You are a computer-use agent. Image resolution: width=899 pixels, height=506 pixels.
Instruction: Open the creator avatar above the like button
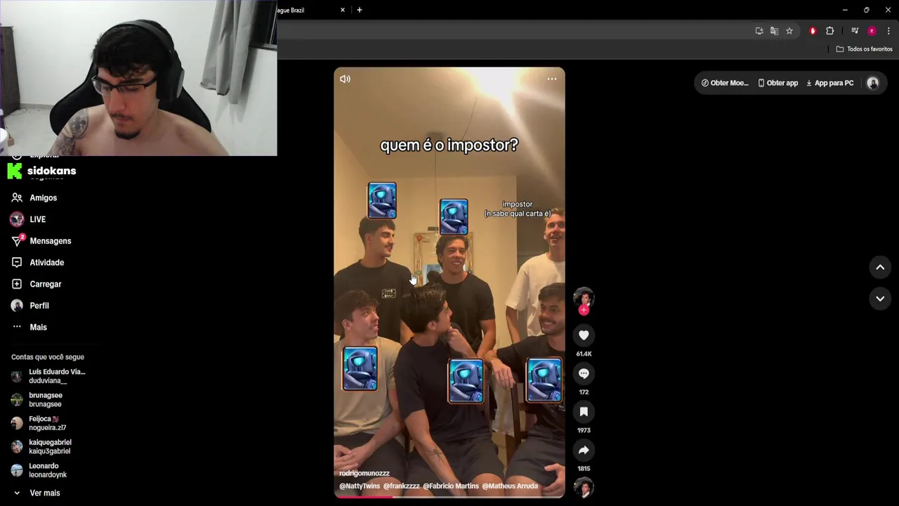[584, 297]
